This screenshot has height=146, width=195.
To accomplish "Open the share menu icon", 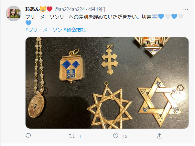I will [x=159, y=136].
